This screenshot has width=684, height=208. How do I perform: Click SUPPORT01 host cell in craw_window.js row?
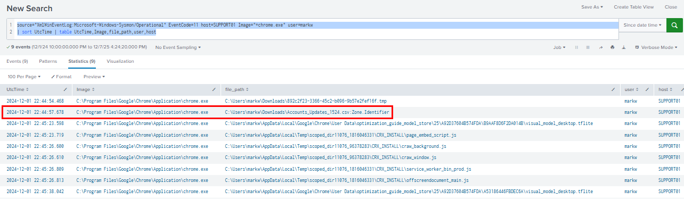(670, 158)
